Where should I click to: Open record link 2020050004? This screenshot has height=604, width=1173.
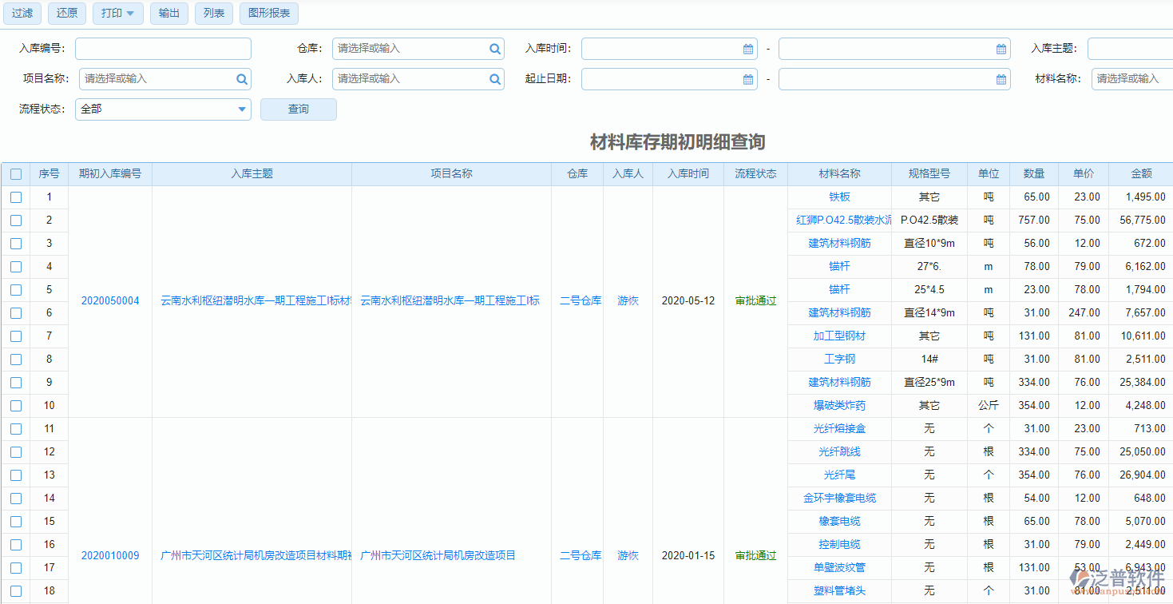(x=109, y=300)
